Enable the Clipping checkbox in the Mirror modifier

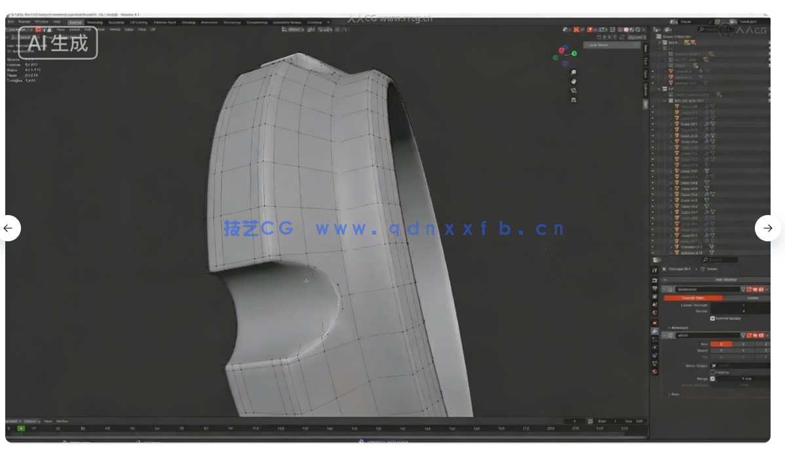(x=713, y=372)
